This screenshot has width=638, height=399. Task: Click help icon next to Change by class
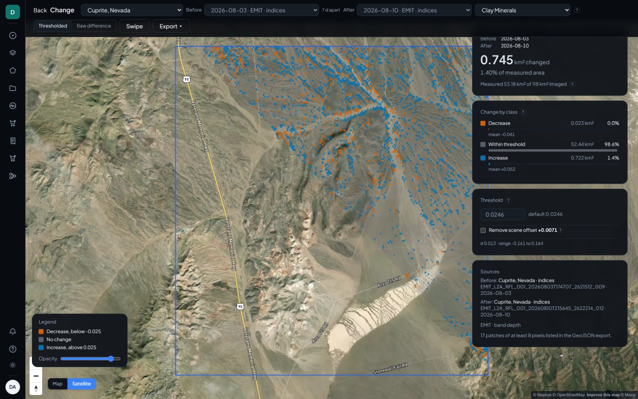pos(523,112)
